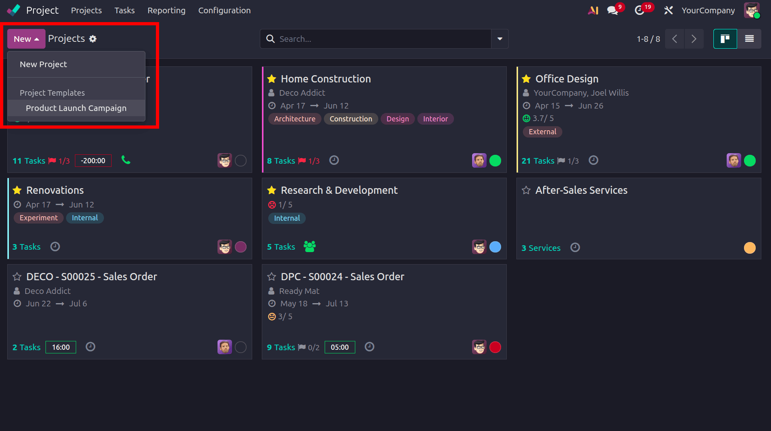Click the -200:00 hours badge
The image size is (771, 431).
(93, 161)
